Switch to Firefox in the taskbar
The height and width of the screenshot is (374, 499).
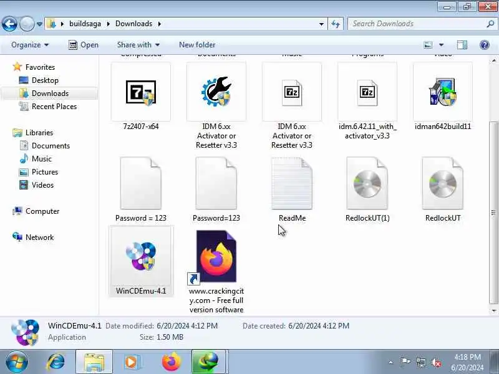171,362
